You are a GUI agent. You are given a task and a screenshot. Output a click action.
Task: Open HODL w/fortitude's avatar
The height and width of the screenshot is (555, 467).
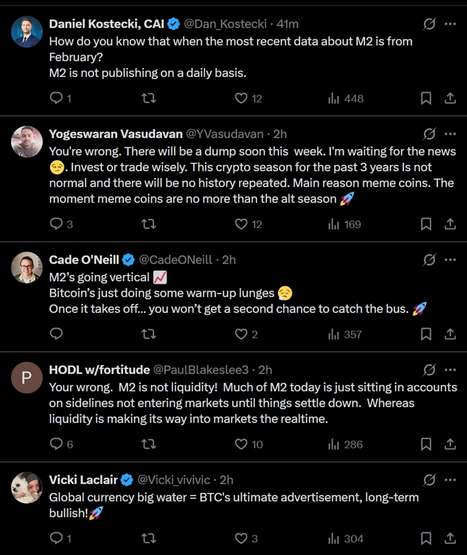27,378
